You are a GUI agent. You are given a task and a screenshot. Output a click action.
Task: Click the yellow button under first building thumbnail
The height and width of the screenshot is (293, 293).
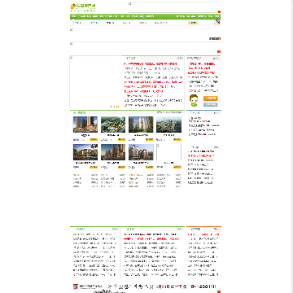(94, 140)
